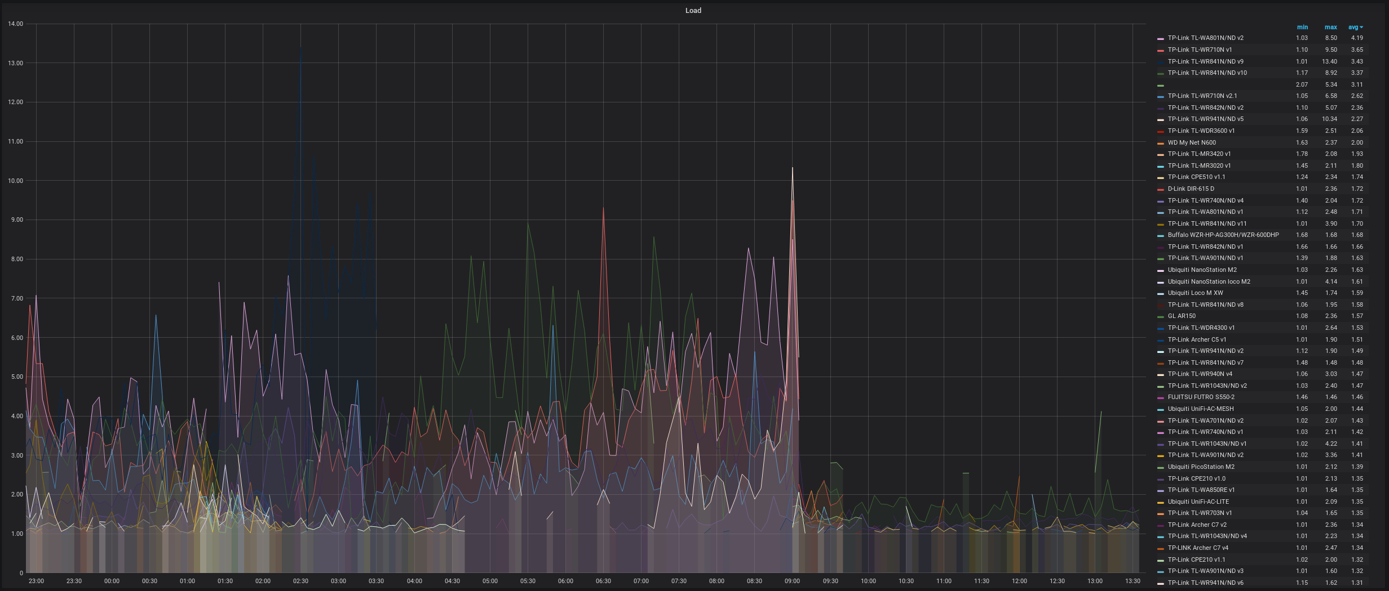Open color swatch for D-Link DIR-615 D
Image resolution: width=1389 pixels, height=591 pixels.
(x=1161, y=190)
